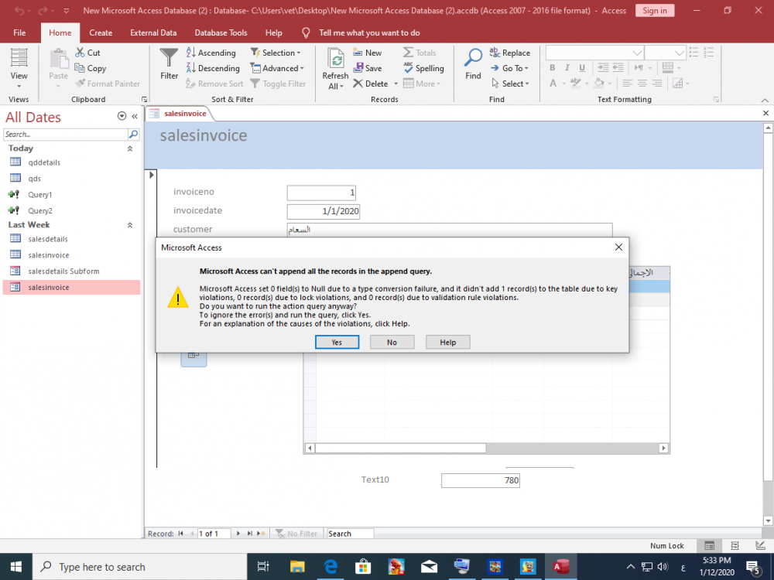774x580 pixels.
Task: Open Selection filter dropdown
Action: coord(276,53)
